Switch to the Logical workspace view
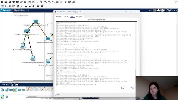 [5, 10]
